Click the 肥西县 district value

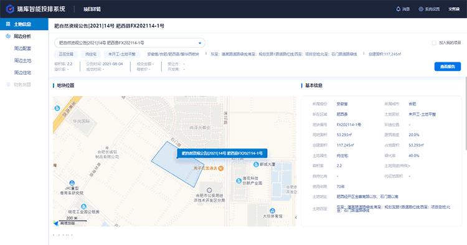[x=342, y=115]
